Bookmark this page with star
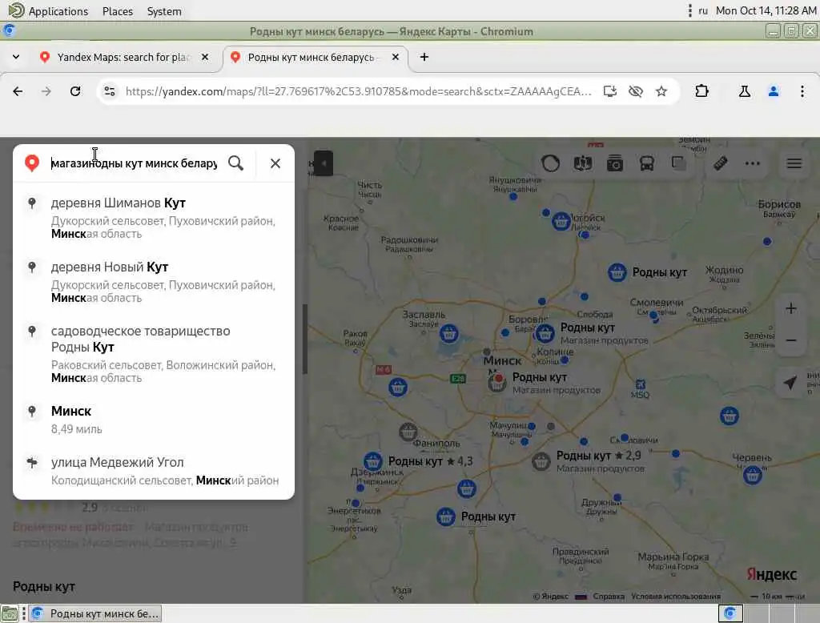820x623 pixels. (661, 91)
